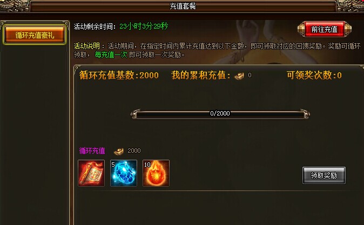Click the 充值套餐 title bar
This screenshot has height=225, width=364.
183,6
